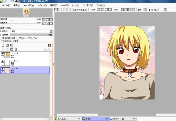
Task: Enable 下のレイヤーでクリッピング checkbox
Action: (18, 38)
